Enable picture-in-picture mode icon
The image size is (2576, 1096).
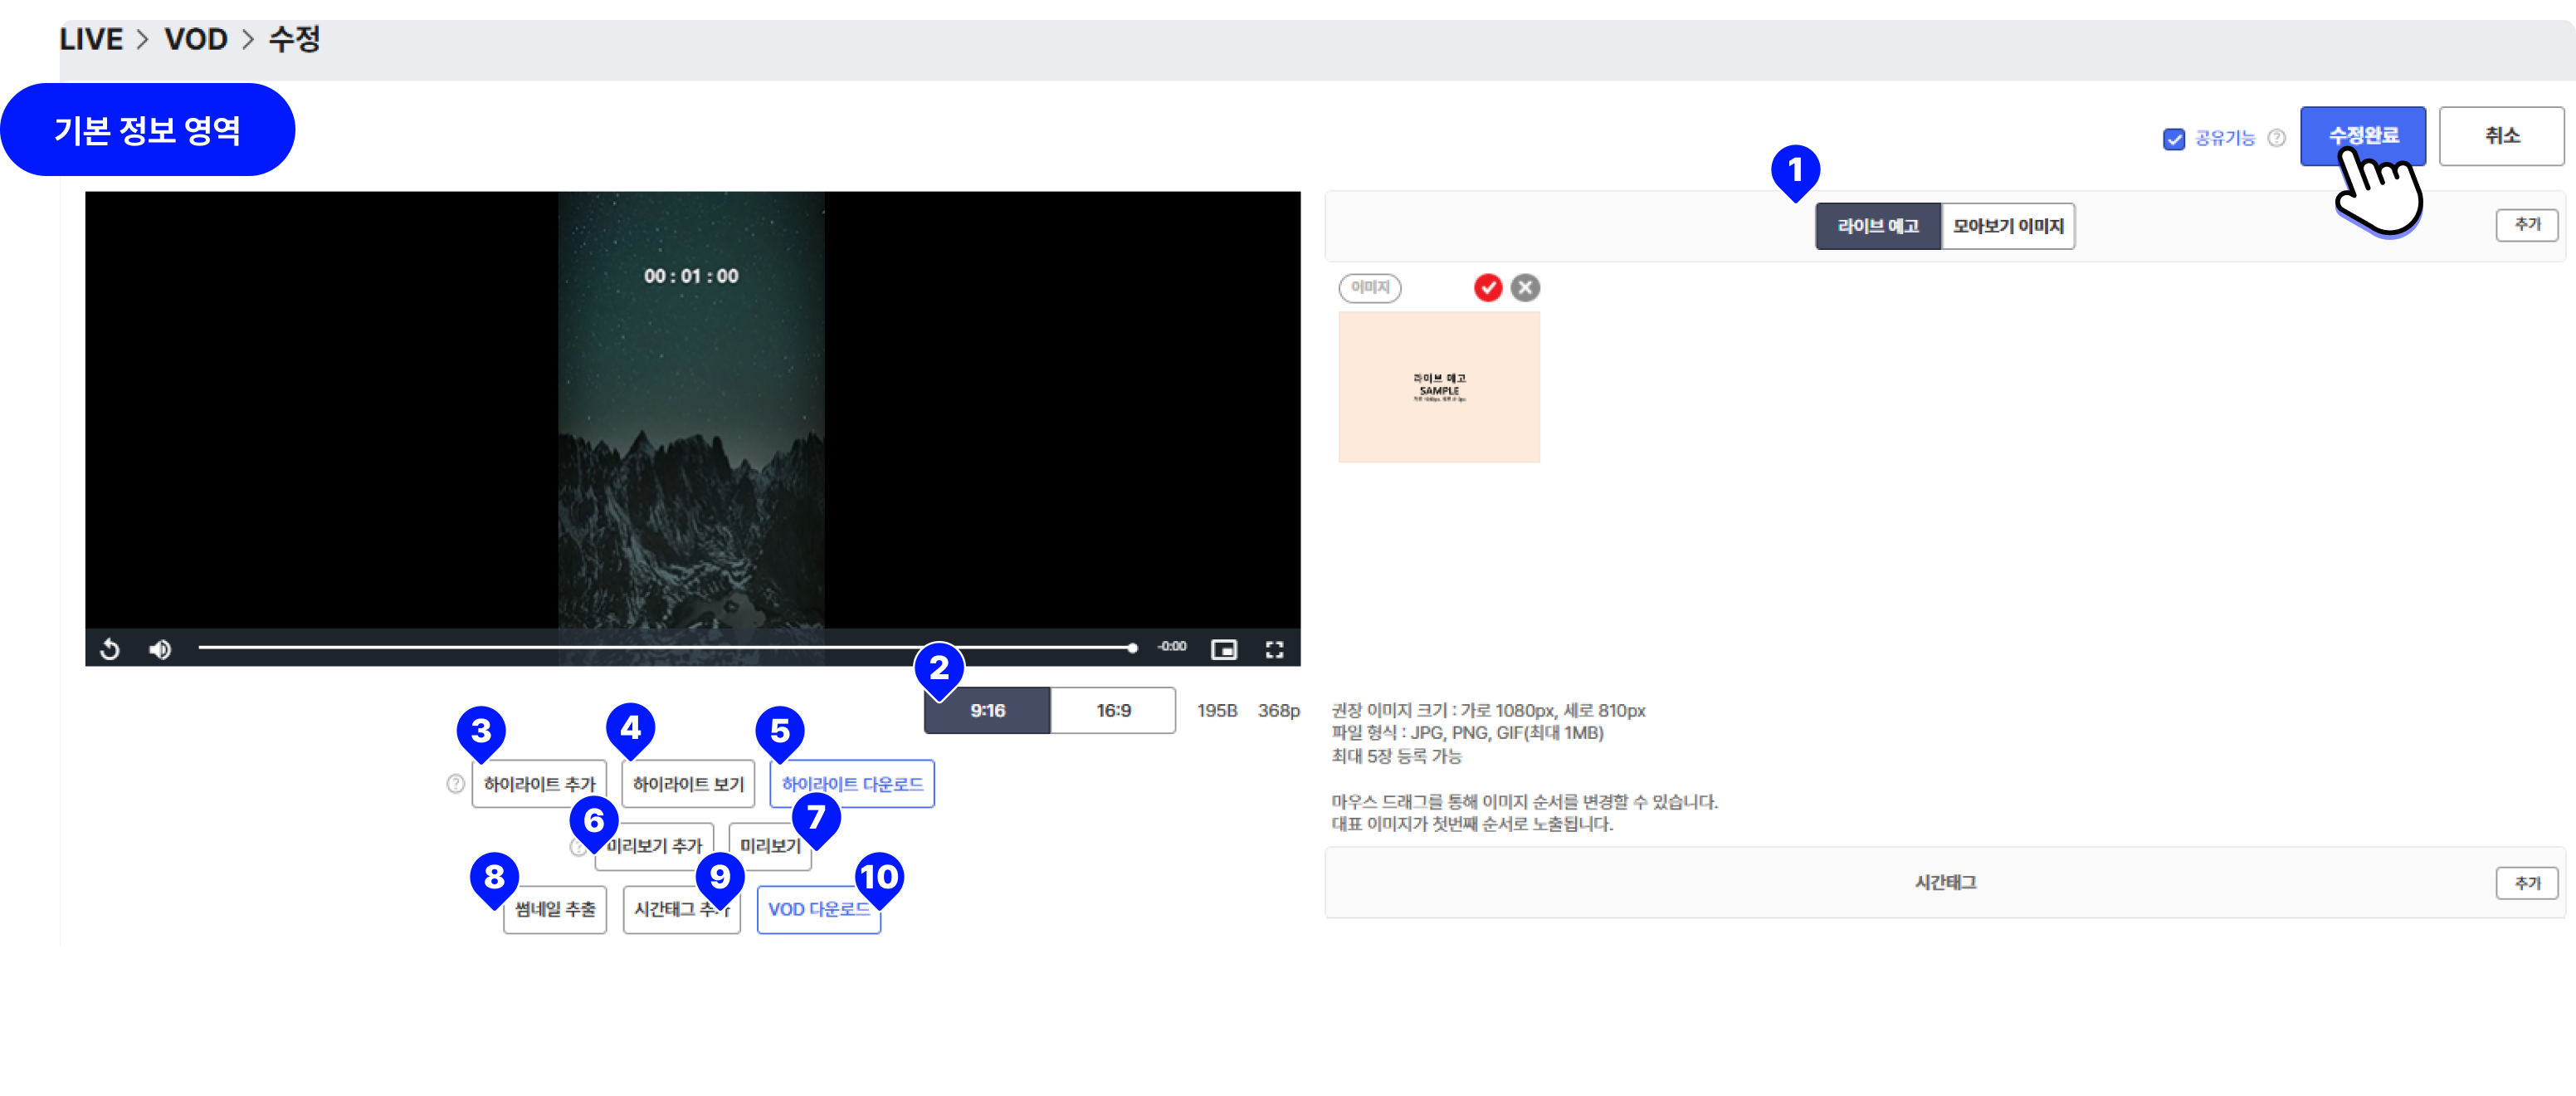click(1223, 649)
